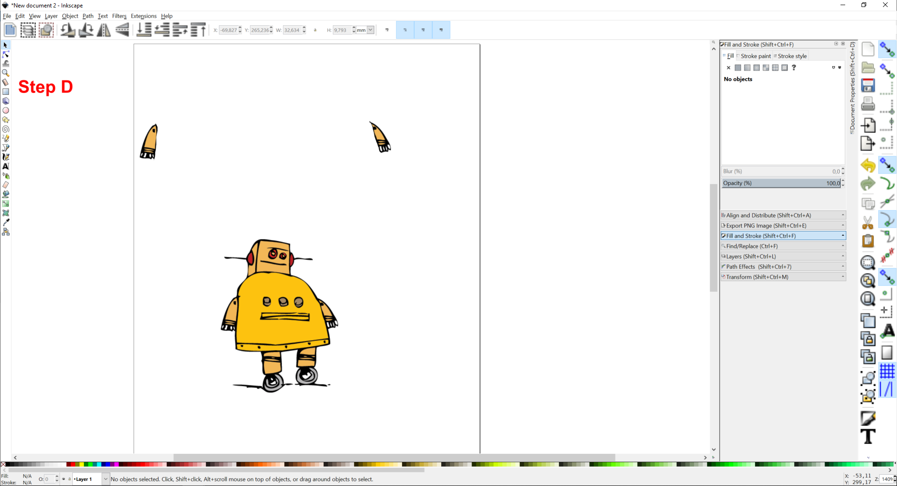Open the File menu
This screenshot has height=486, width=897.
point(7,16)
